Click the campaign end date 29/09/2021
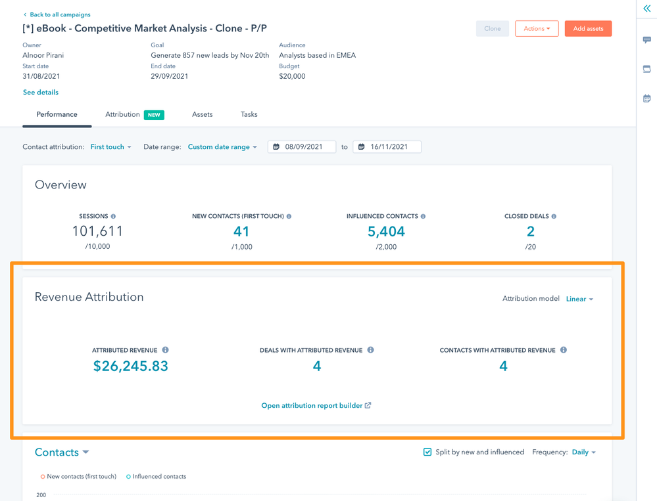The height and width of the screenshot is (501, 657). [x=169, y=76]
